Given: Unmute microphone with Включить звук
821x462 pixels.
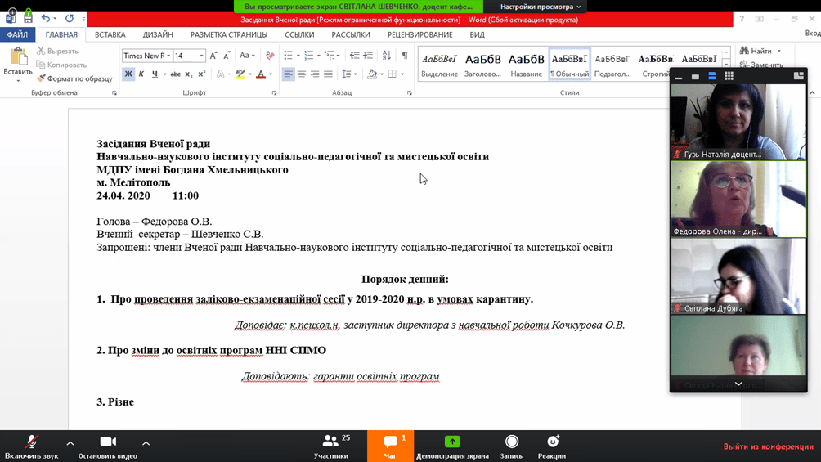Looking at the screenshot, I should tap(32, 446).
